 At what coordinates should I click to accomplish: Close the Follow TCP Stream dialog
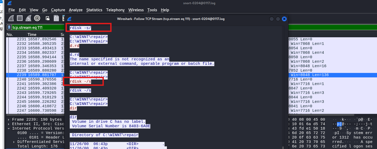click(x=284, y=19)
